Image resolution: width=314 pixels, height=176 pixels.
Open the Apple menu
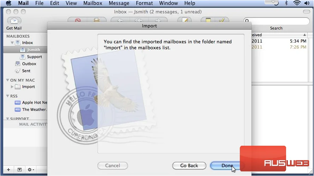click(8, 3)
